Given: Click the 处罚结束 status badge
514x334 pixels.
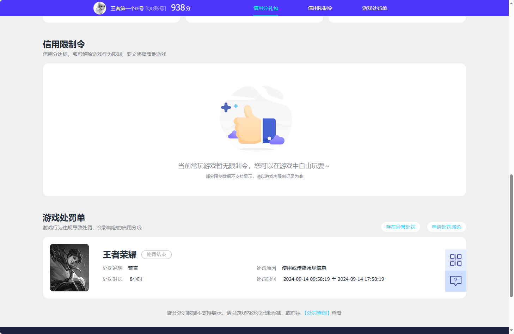Looking at the screenshot, I should tap(156, 254).
